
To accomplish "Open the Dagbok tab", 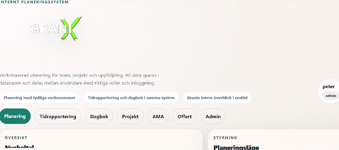I will (x=99, y=116).
